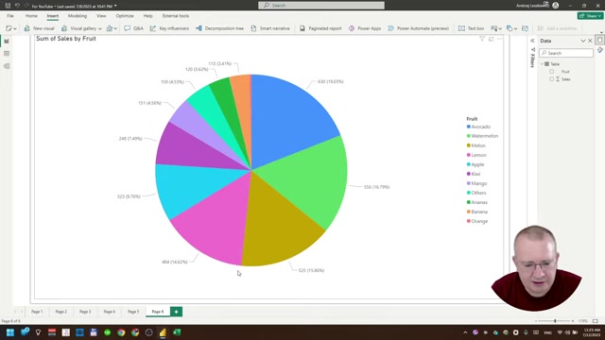Check the Sales field checkbox

[551, 79]
